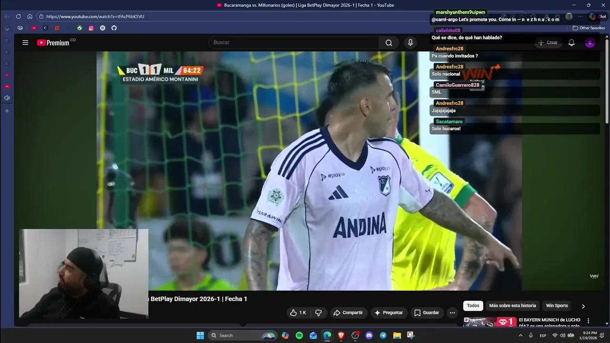Click the football video player area

click(x=309, y=171)
